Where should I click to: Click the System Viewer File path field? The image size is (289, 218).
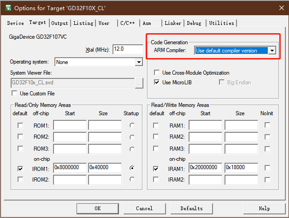[73, 83]
